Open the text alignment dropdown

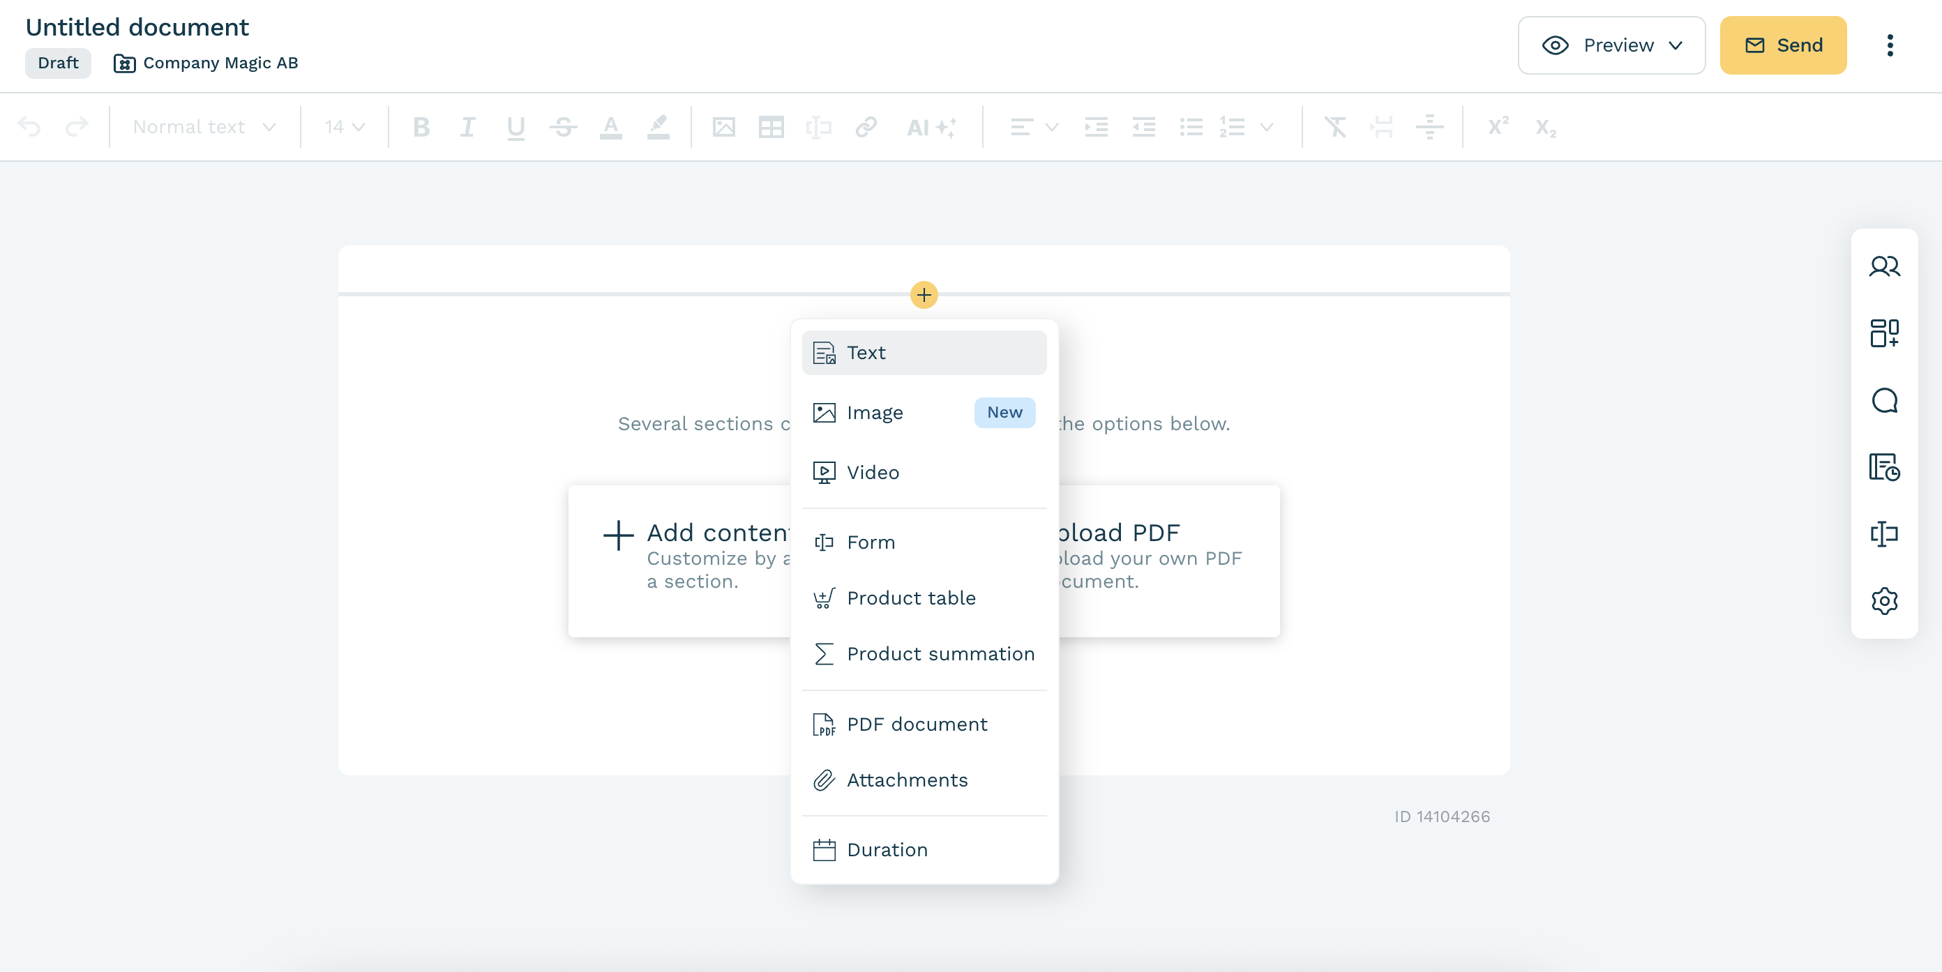(x=1034, y=127)
